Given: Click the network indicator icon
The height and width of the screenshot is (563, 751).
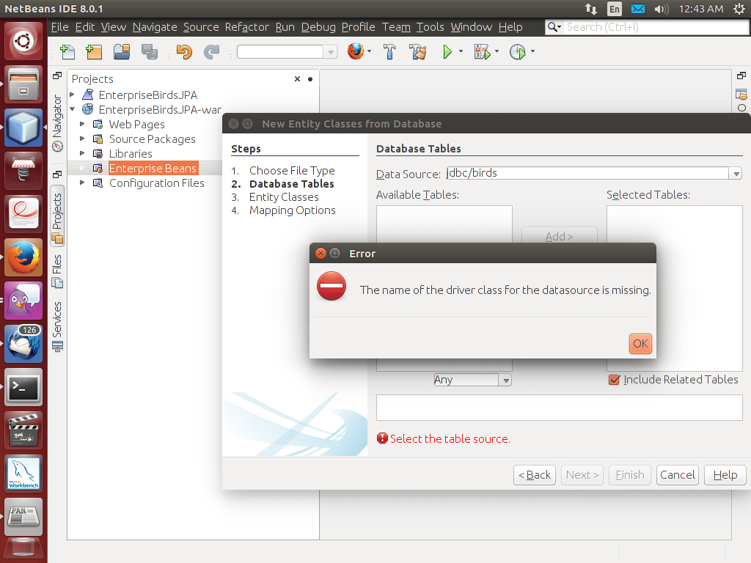Looking at the screenshot, I should [x=591, y=9].
